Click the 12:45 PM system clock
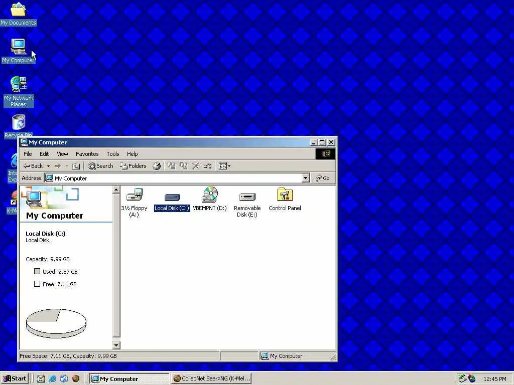514x385 pixels. point(494,379)
